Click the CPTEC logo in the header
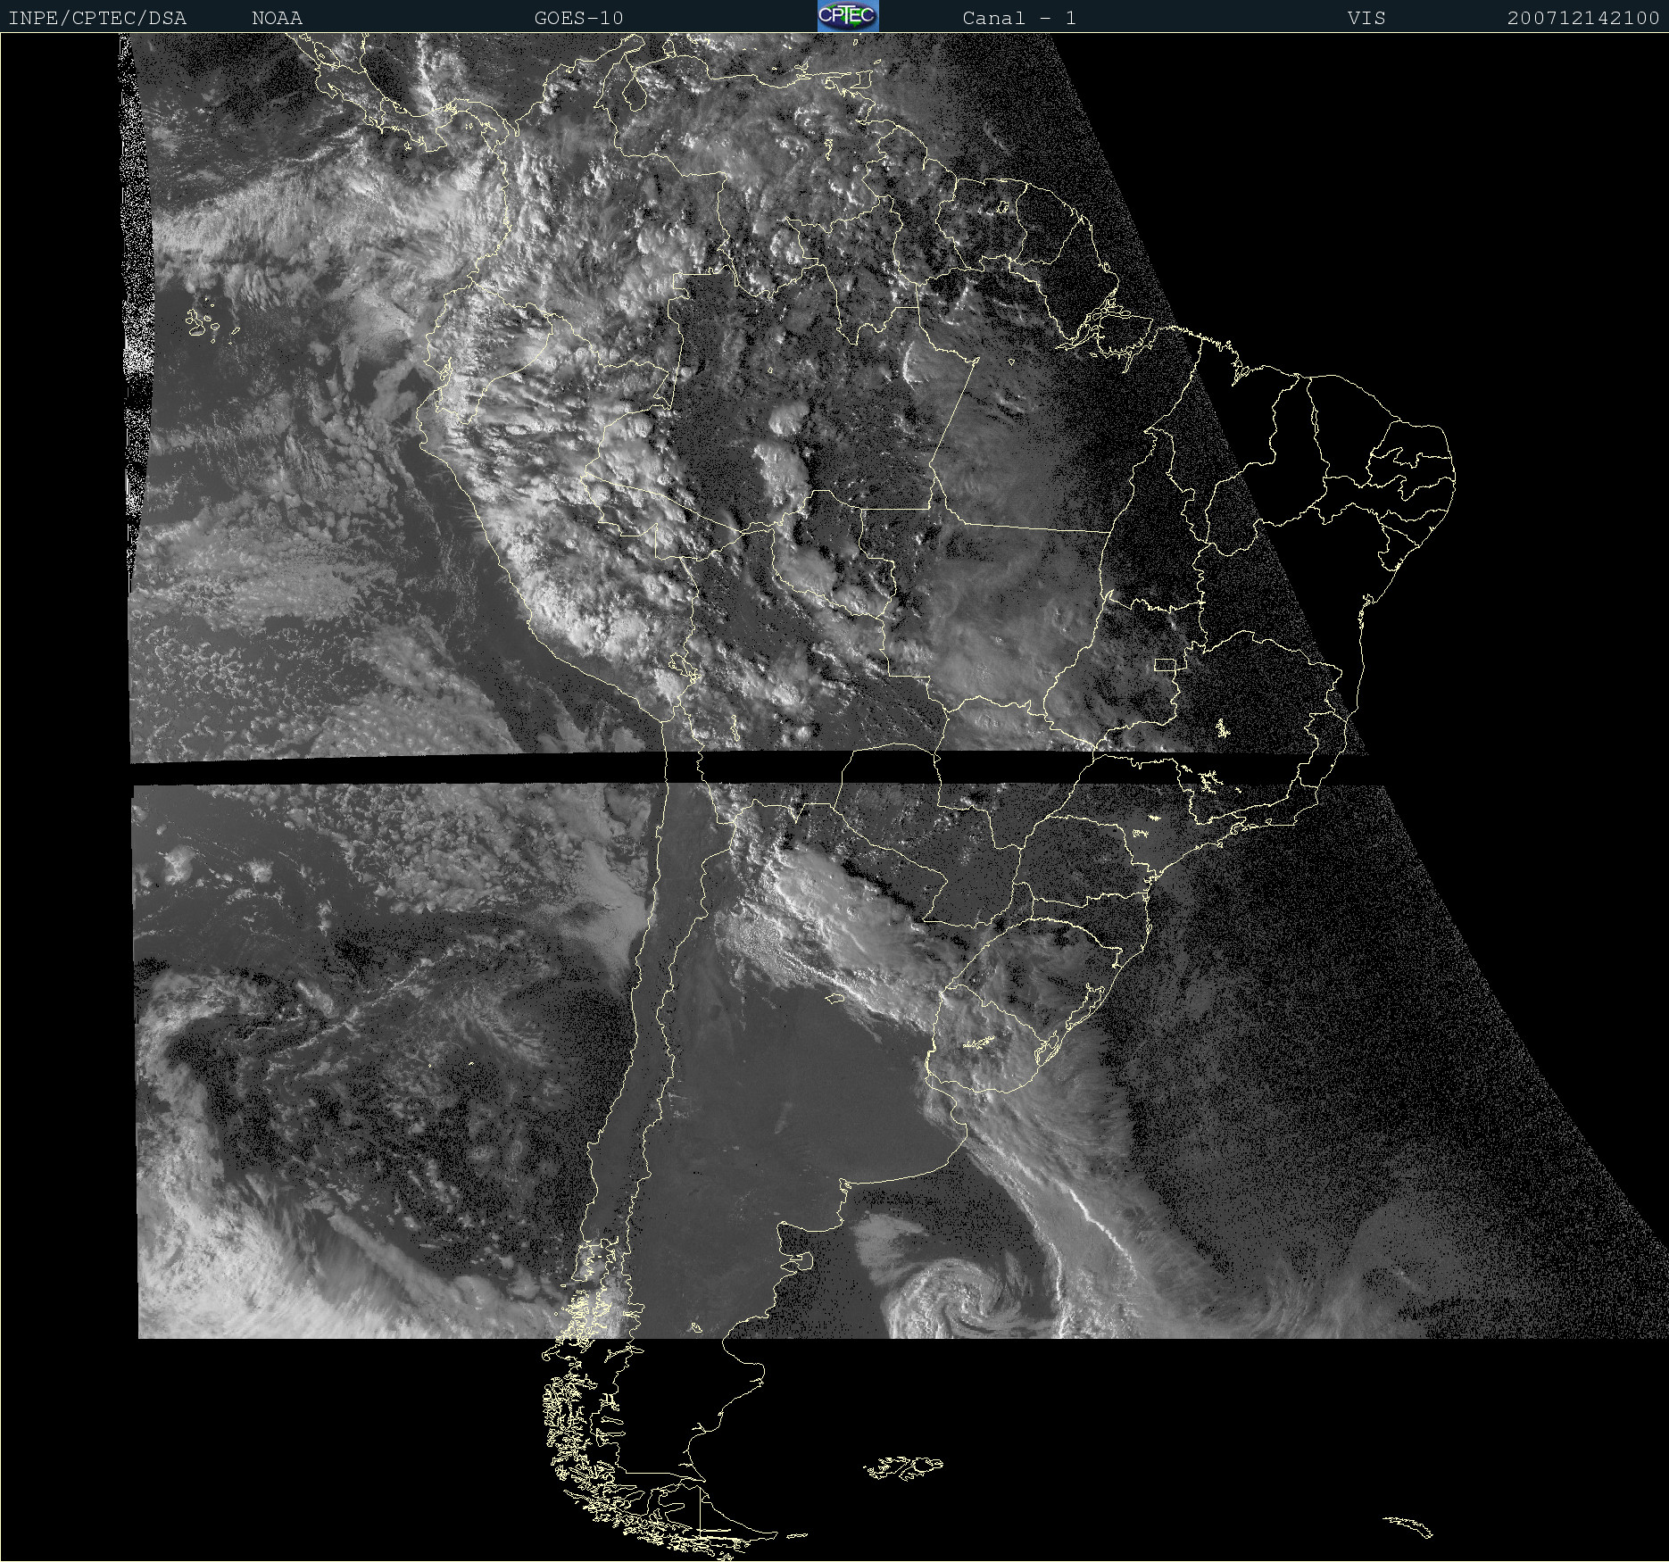Viewport: 1669px width, 1562px height. [848, 16]
